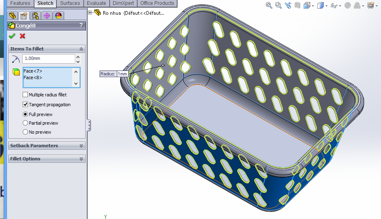Open the ConfigurationManager tab icon
Image resolution: width=381 pixels, height=219 pixels.
(x=35, y=16)
